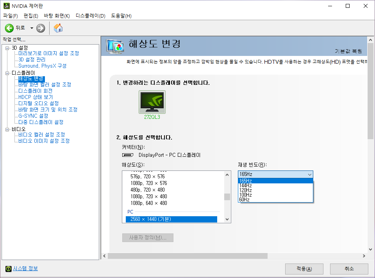375x278 pixels.
Task: Open 3D 설정 관리
Action: pos(32,59)
